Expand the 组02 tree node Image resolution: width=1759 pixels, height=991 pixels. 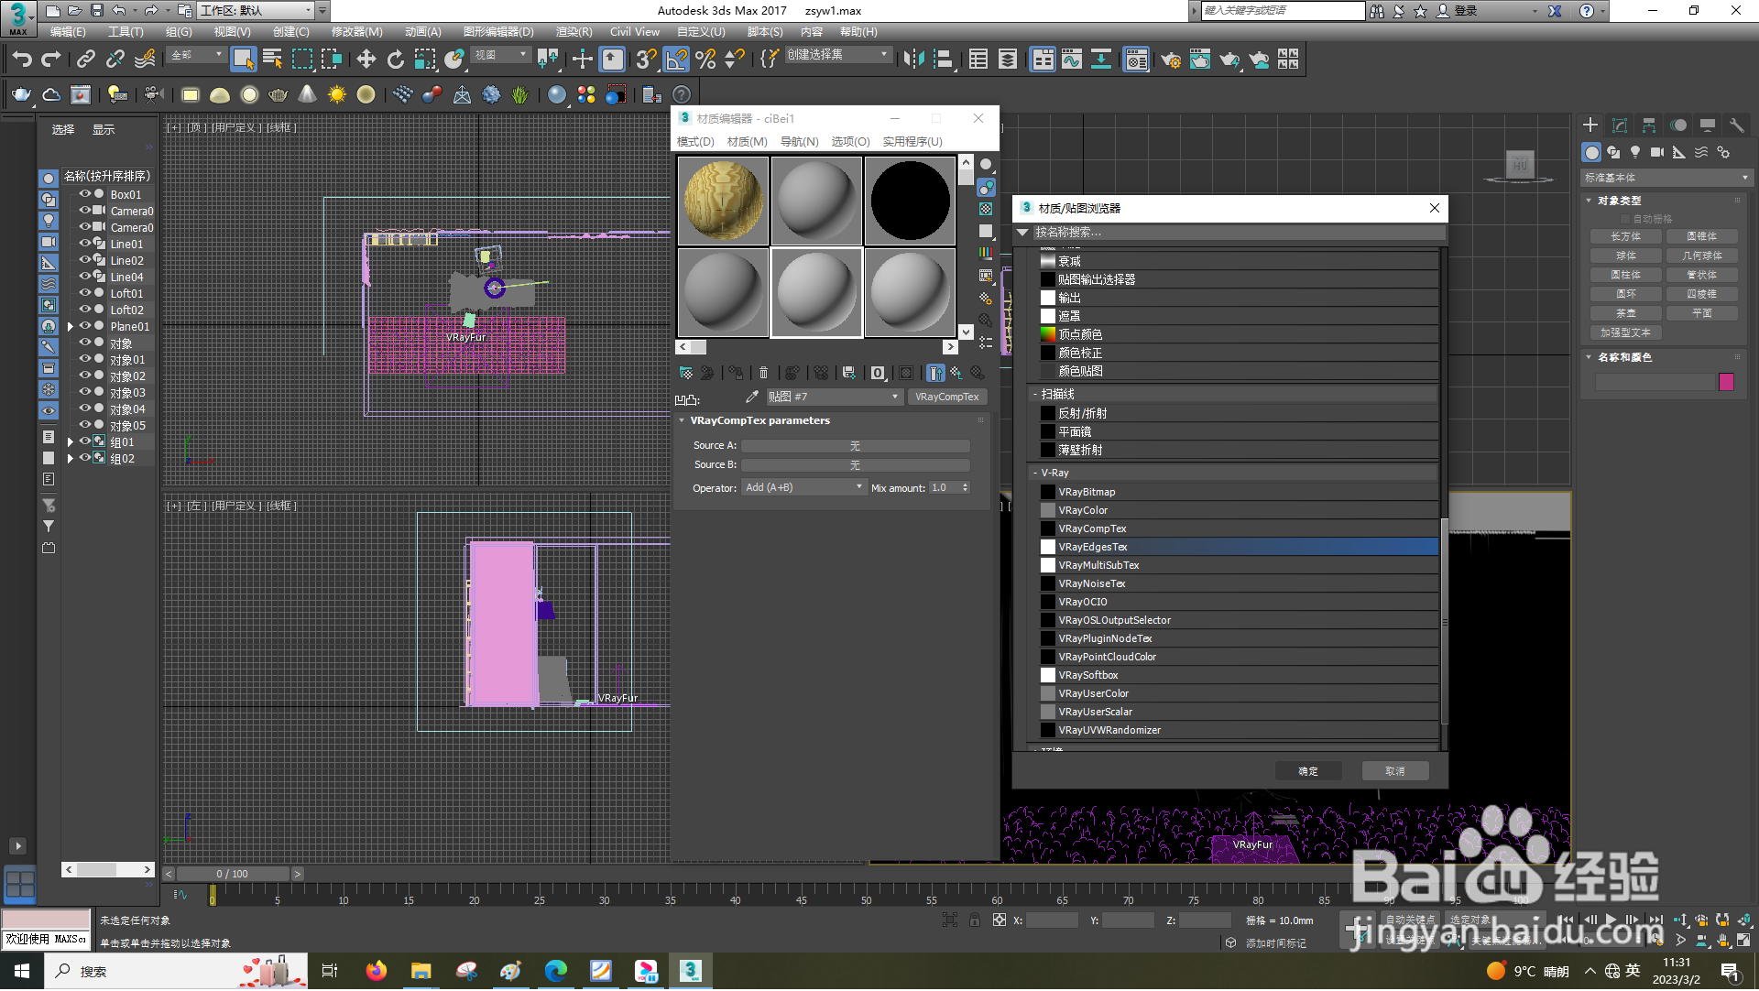71,459
